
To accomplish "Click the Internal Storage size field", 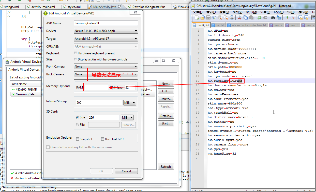I will pos(99,103).
